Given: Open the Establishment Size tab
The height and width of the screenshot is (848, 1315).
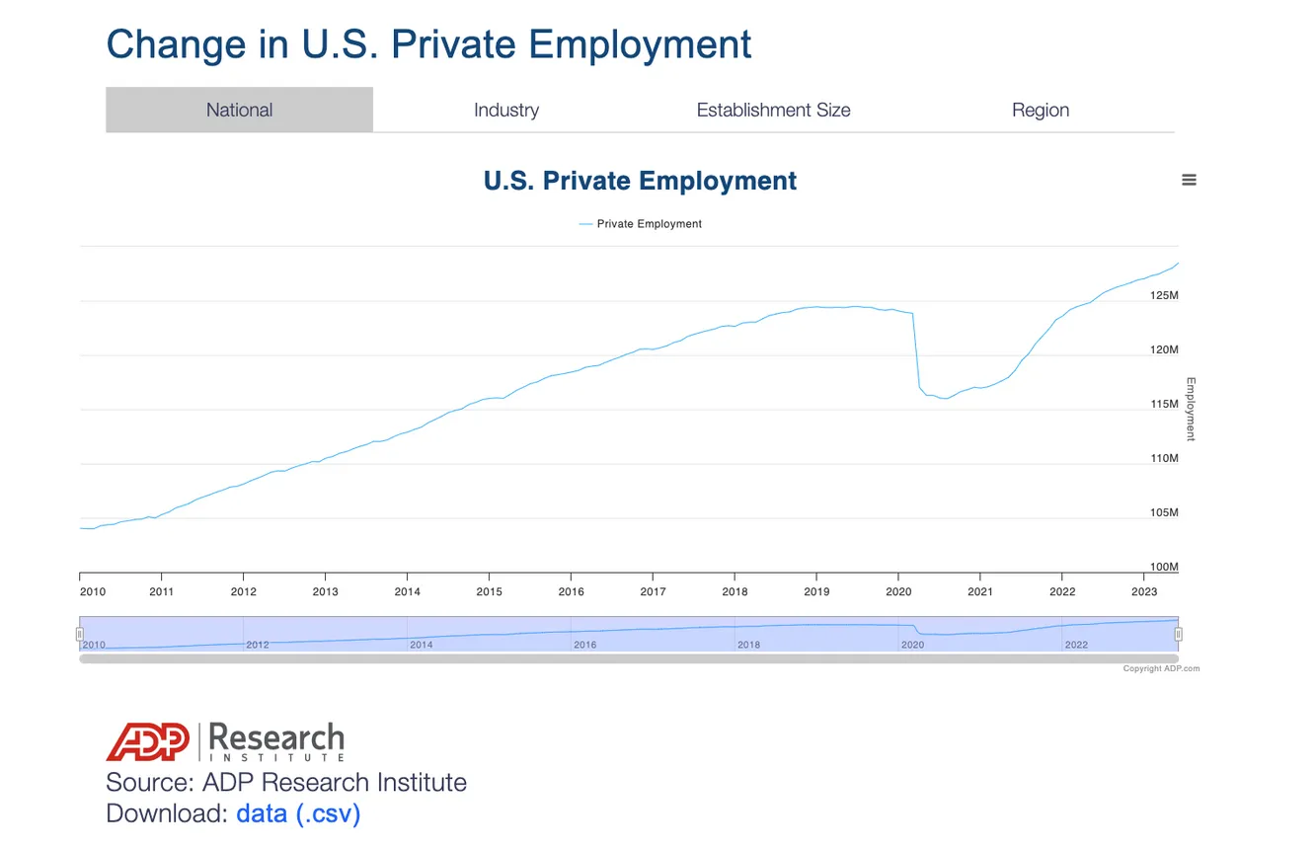Looking at the screenshot, I should coord(773,110).
